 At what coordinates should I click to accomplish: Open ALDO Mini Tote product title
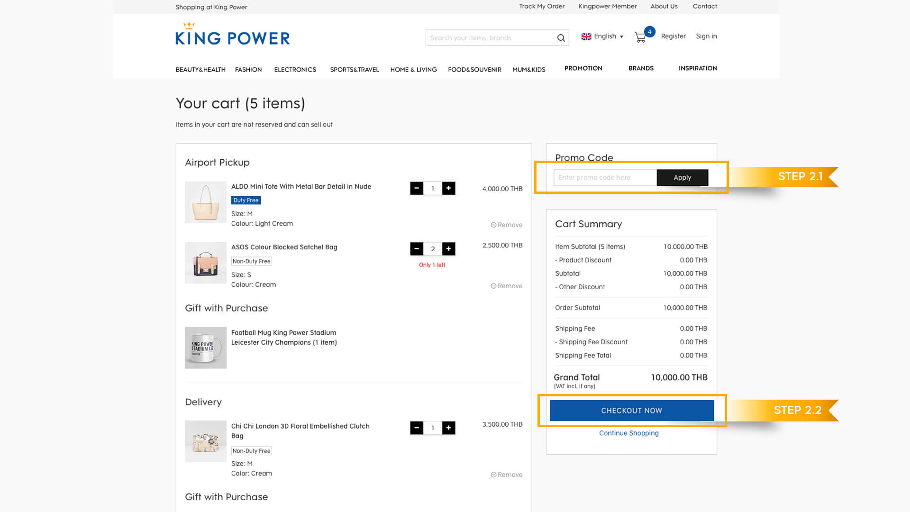[x=301, y=187]
